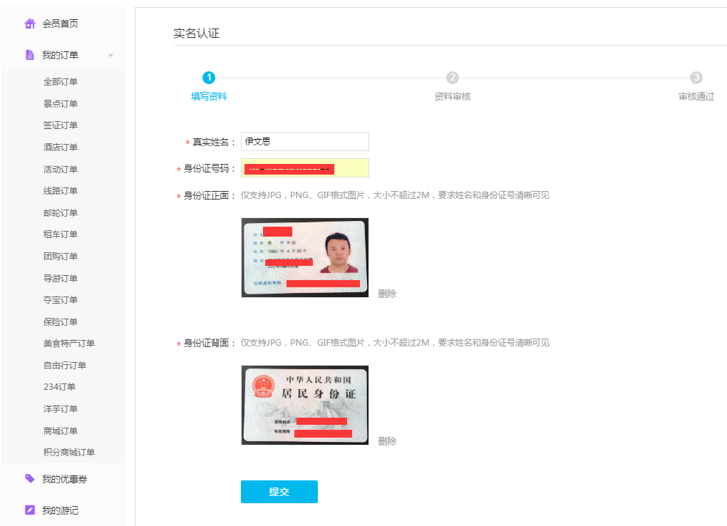This screenshot has height=526, width=727.
Task: Open 保险订单 in sidebar
Action: coord(61,322)
